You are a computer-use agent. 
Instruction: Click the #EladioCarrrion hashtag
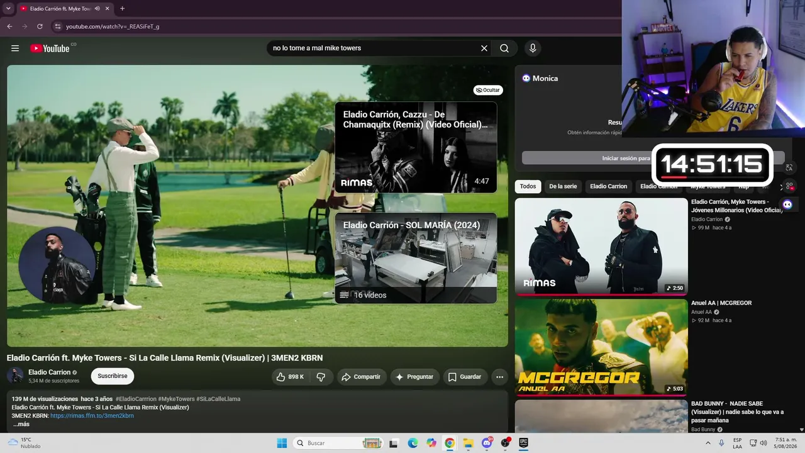[x=135, y=399]
